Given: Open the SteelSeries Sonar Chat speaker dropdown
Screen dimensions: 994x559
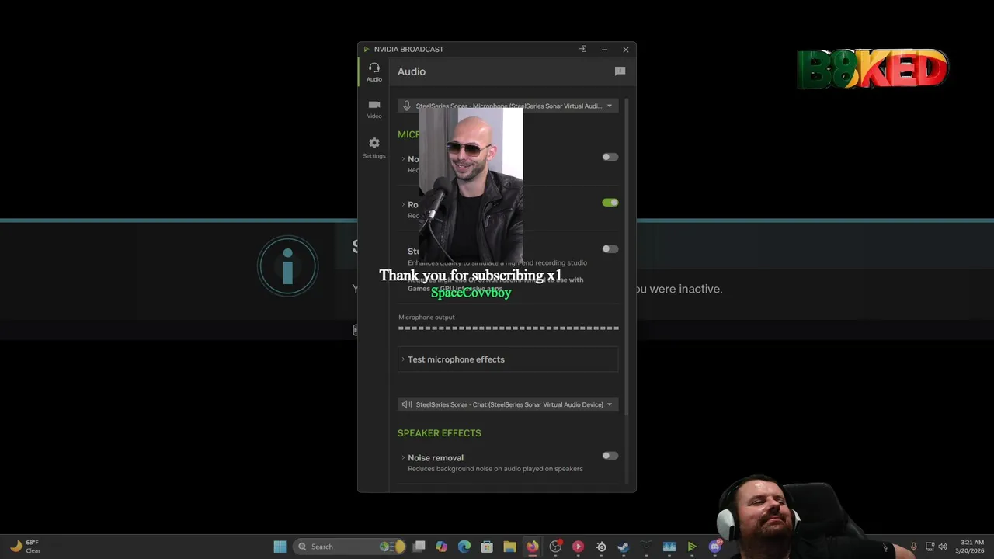Looking at the screenshot, I should 508,404.
